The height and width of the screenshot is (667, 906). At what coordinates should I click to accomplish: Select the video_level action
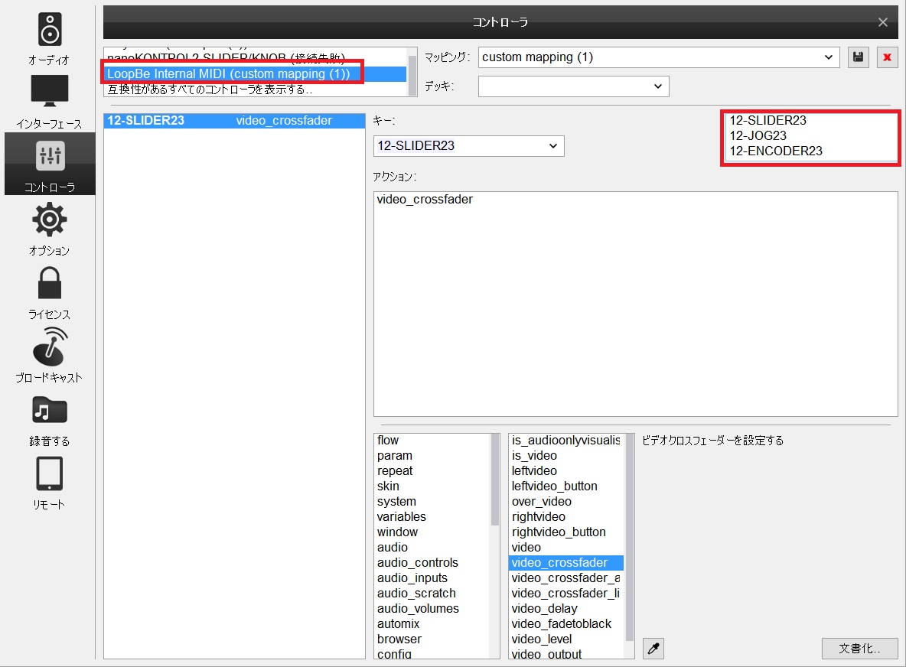coord(566,639)
